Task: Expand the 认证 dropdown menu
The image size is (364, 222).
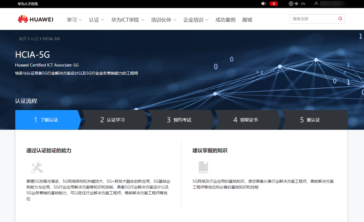Action: click(96, 20)
